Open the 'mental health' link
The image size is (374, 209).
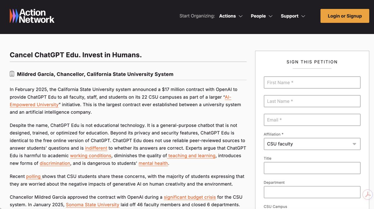(x=153, y=163)
